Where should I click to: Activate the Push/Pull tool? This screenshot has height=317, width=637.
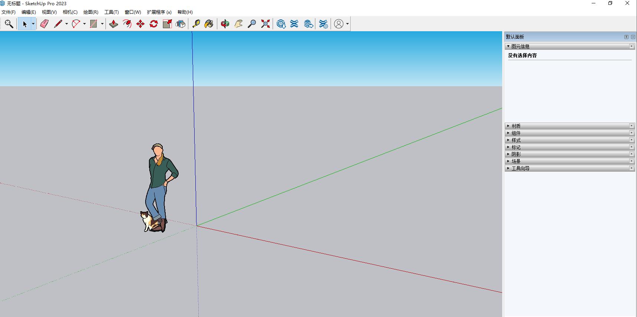[114, 24]
